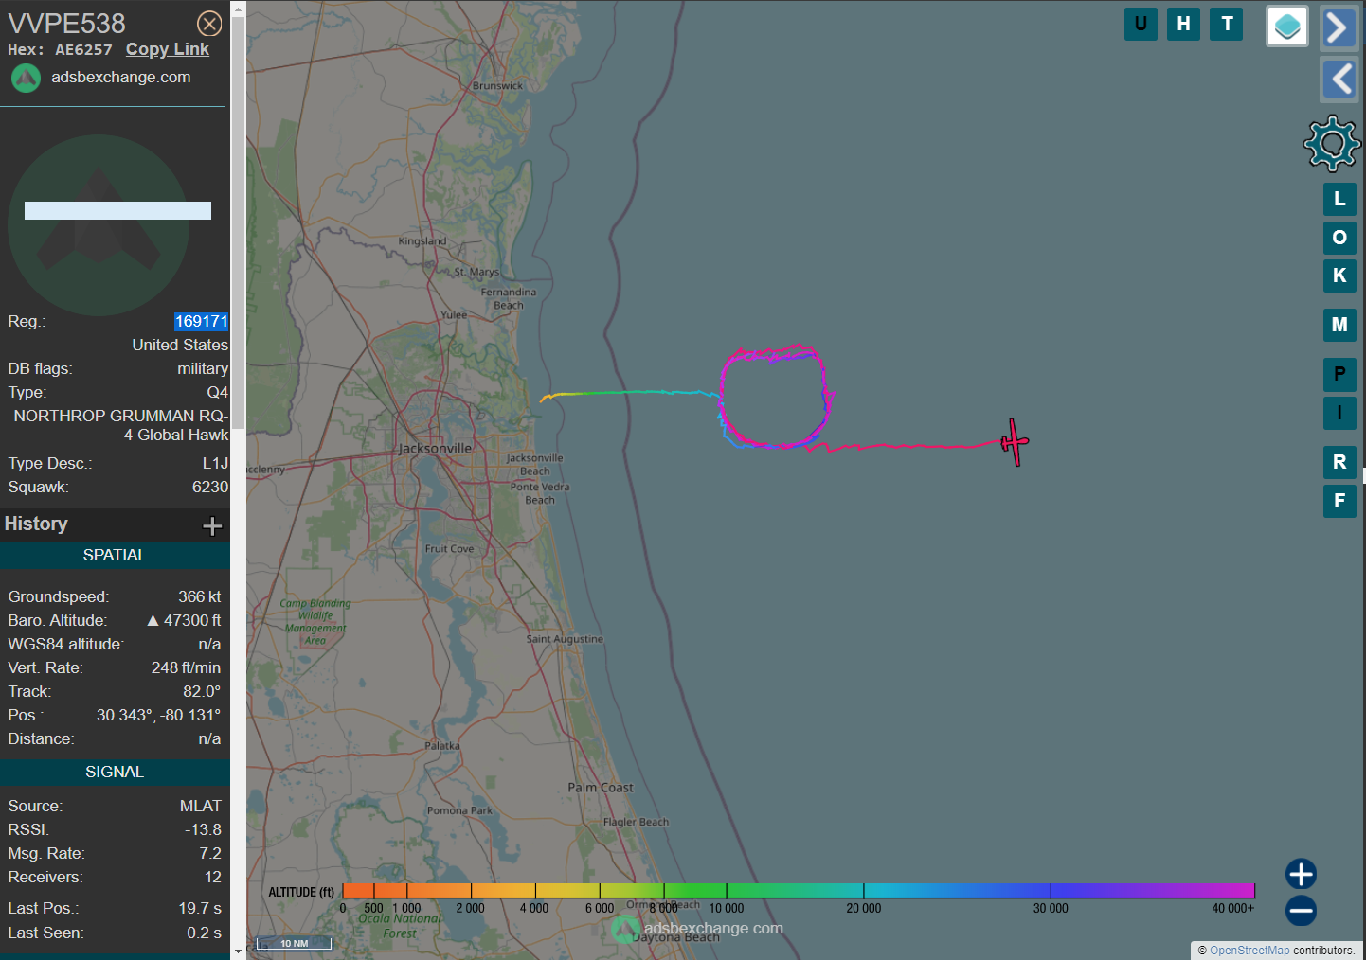Click the aircraft photo placeholder thumbnail
This screenshot has width=1366, height=960.
[x=99, y=225]
